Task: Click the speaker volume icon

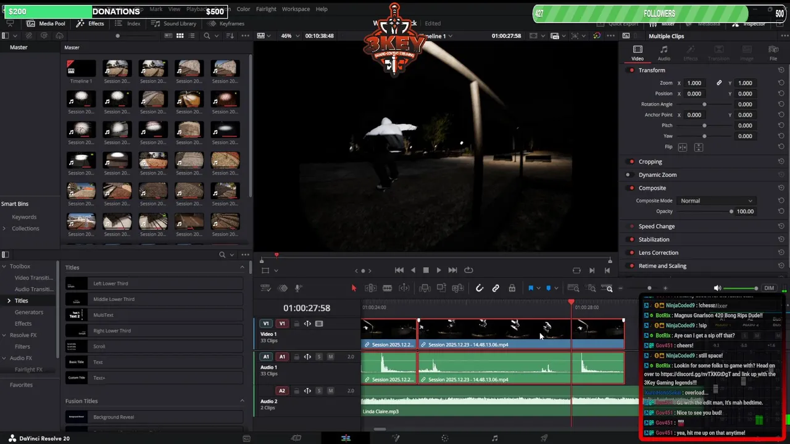Action: click(717, 288)
